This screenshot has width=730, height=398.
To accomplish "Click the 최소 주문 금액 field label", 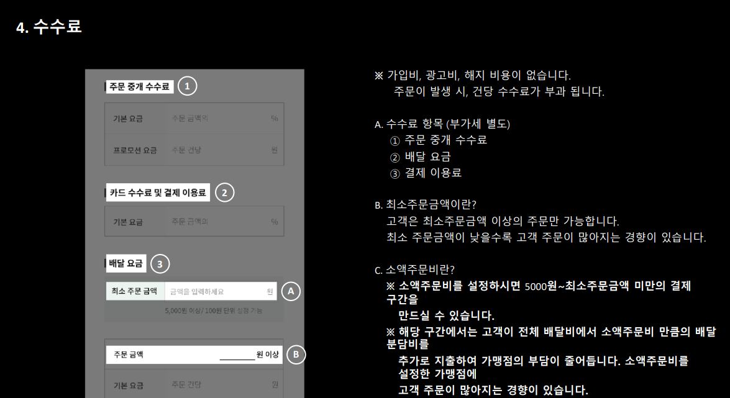I will click(135, 290).
